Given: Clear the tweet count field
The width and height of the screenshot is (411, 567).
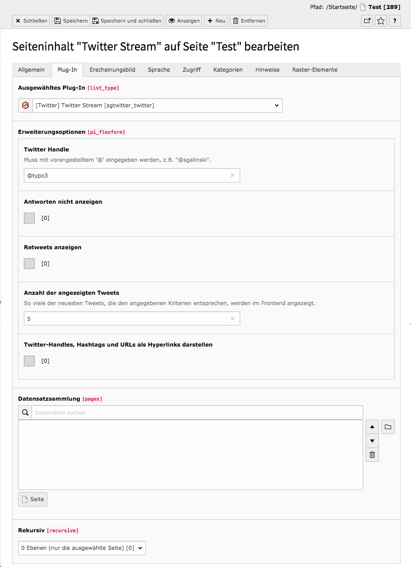Looking at the screenshot, I should (233, 319).
